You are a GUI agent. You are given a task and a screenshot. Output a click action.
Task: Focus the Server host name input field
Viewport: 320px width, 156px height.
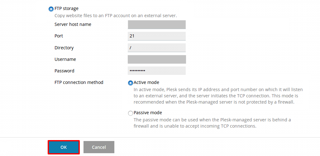157,25
